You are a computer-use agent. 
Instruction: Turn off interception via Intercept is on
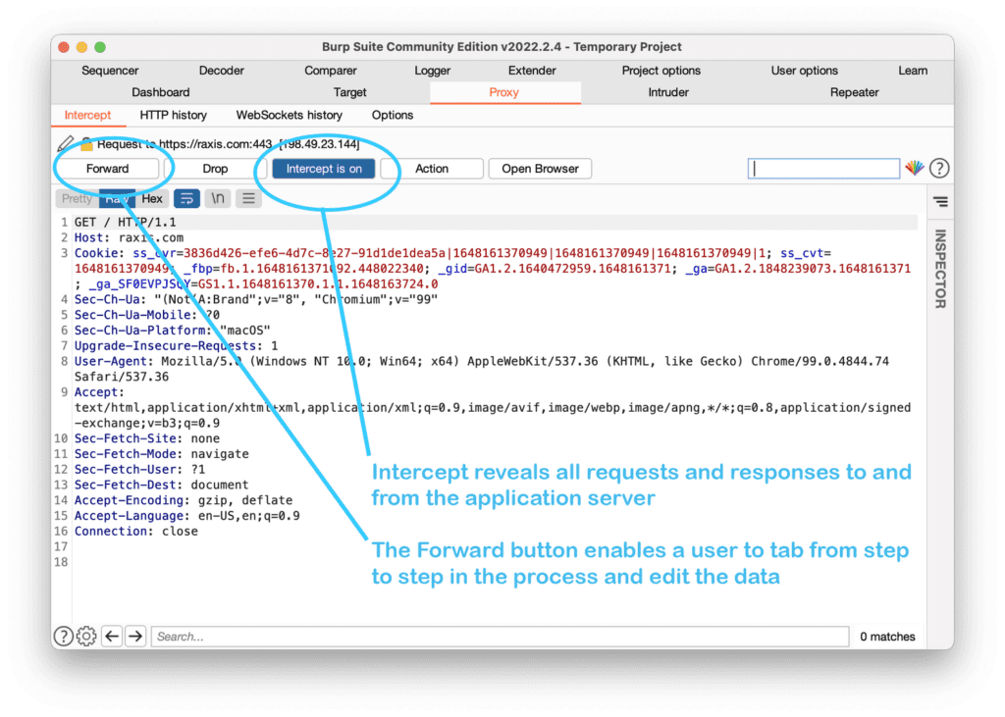[x=324, y=168]
